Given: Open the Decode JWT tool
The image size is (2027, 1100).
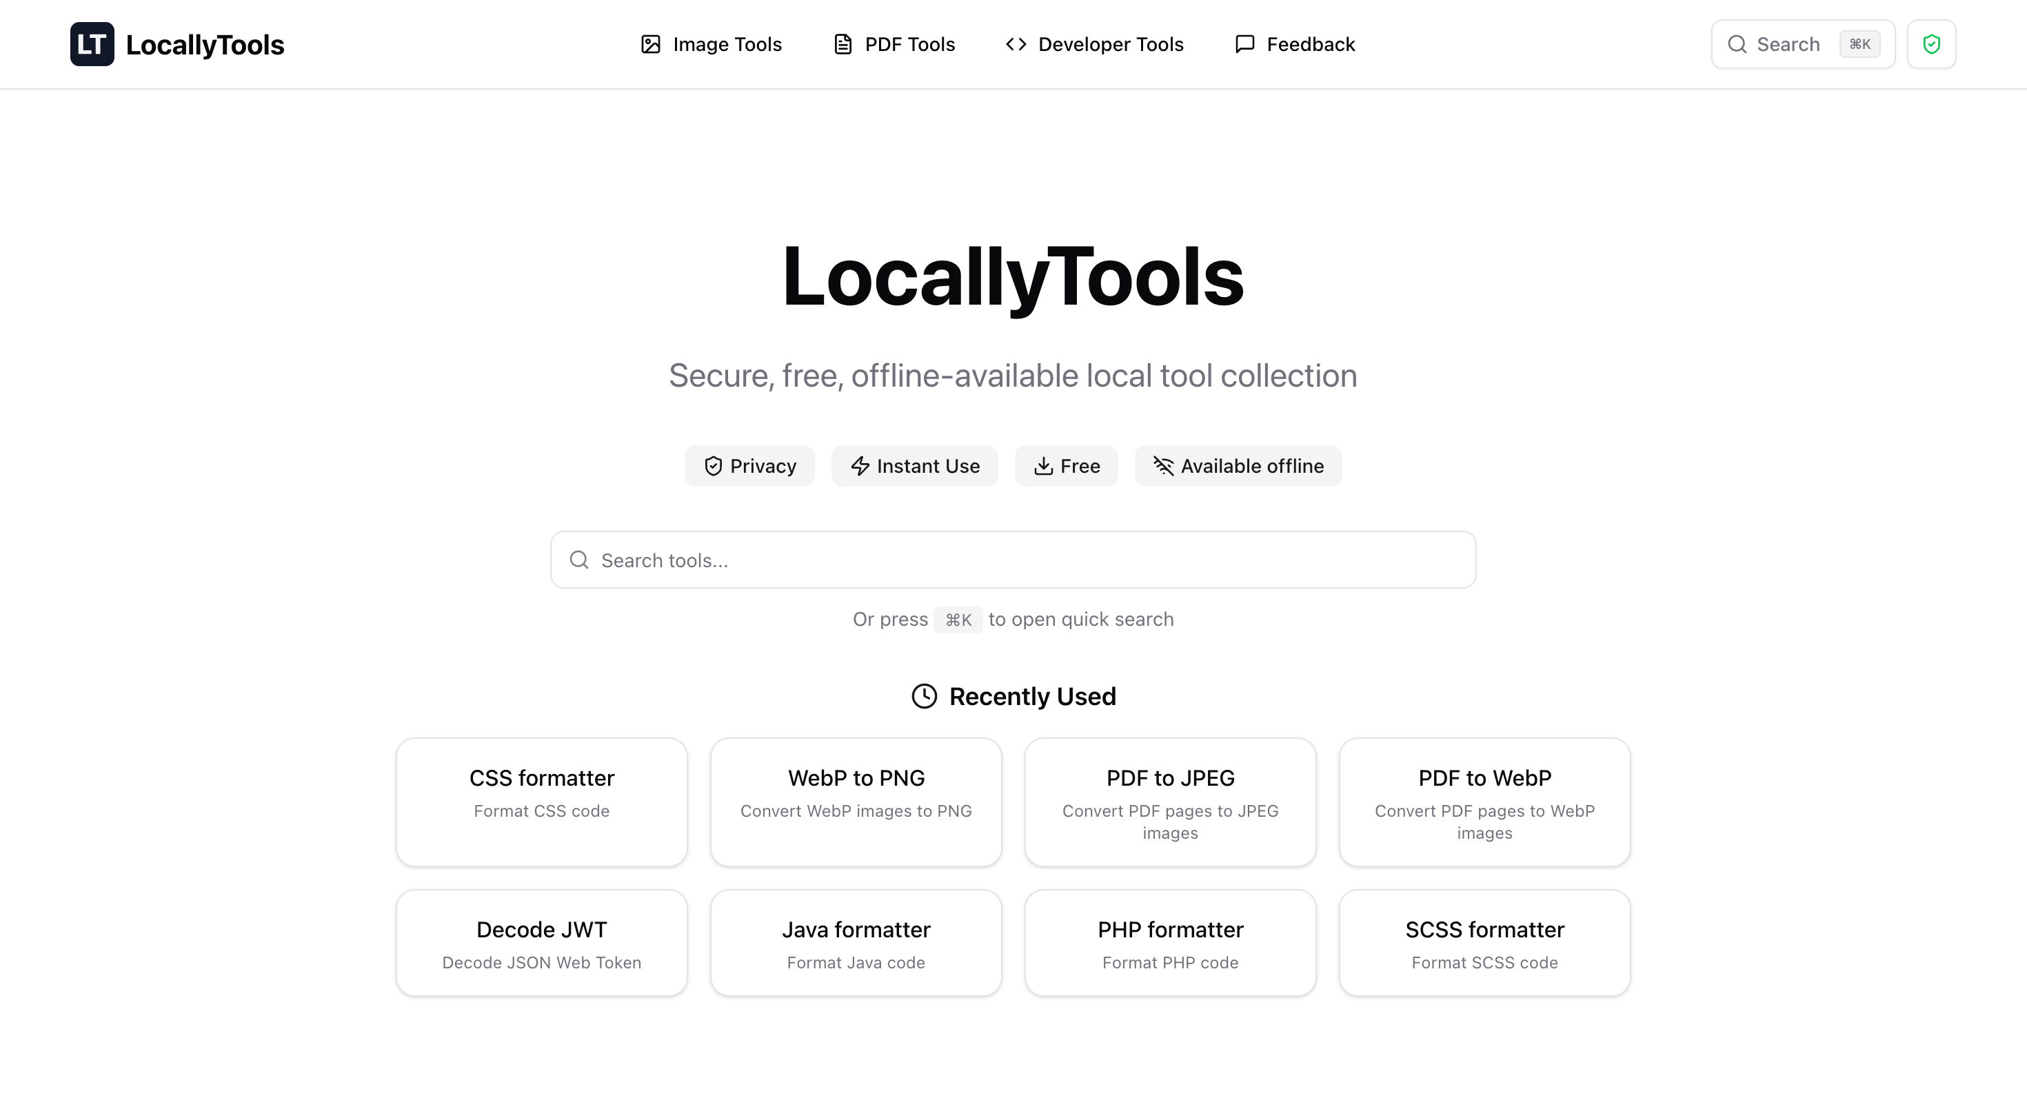Looking at the screenshot, I should click(541, 942).
